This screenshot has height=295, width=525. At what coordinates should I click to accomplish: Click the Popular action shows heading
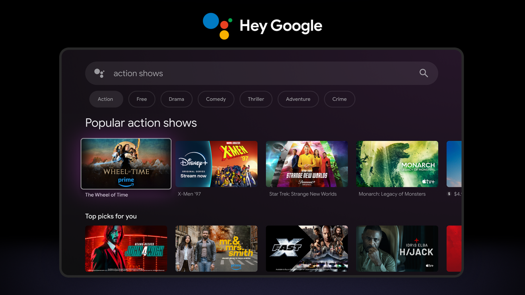(x=141, y=123)
